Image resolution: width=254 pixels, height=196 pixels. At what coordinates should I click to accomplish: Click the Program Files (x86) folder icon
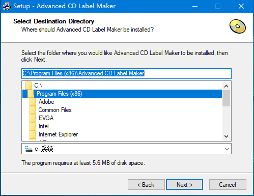(31, 94)
